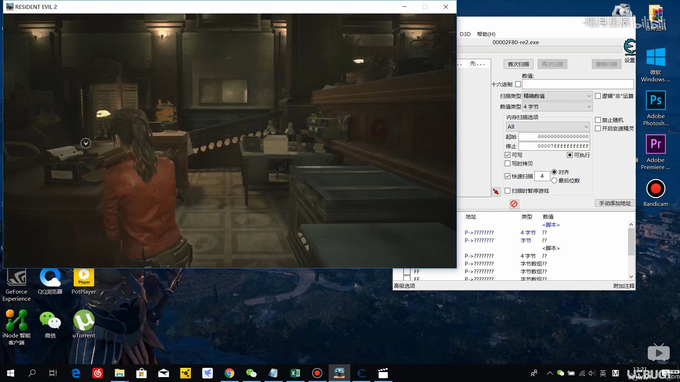
Task: Click the fast scan alignment value field
Action: click(x=542, y=176)
